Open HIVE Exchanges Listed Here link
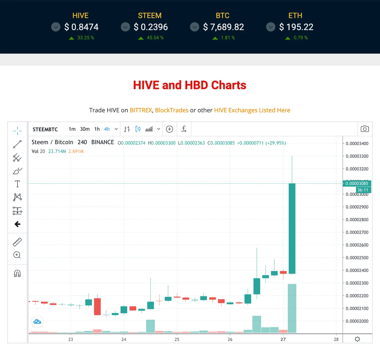 pyautogui.click(x=252, y=110)
